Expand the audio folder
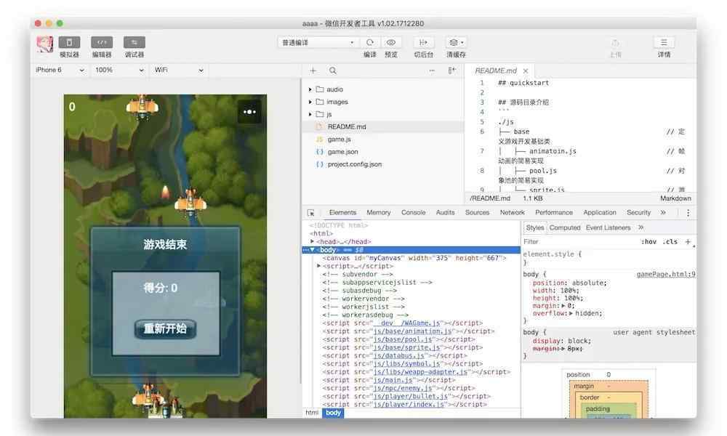The height and width of the screenshot is (436, 727). 310,89
